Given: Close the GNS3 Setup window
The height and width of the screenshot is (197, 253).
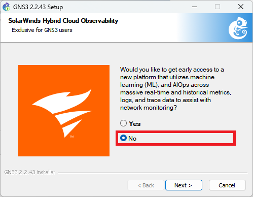Looking at the screenshot, I should point(241,7).
